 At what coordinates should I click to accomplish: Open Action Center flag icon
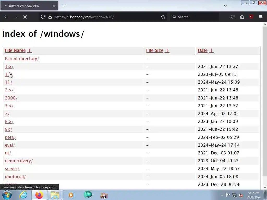[228, 195]
